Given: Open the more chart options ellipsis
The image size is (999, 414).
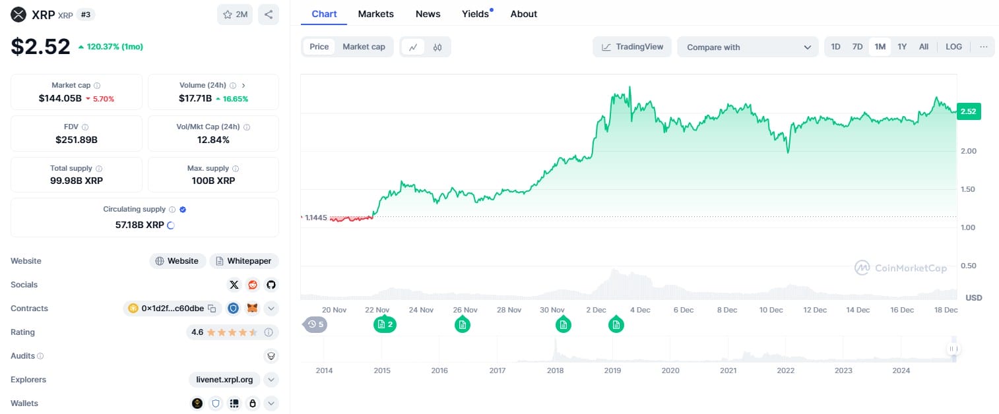Looking at the screenshot, I should tap(984, 47).
